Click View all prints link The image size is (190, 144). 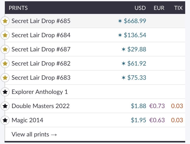point(34,134)
